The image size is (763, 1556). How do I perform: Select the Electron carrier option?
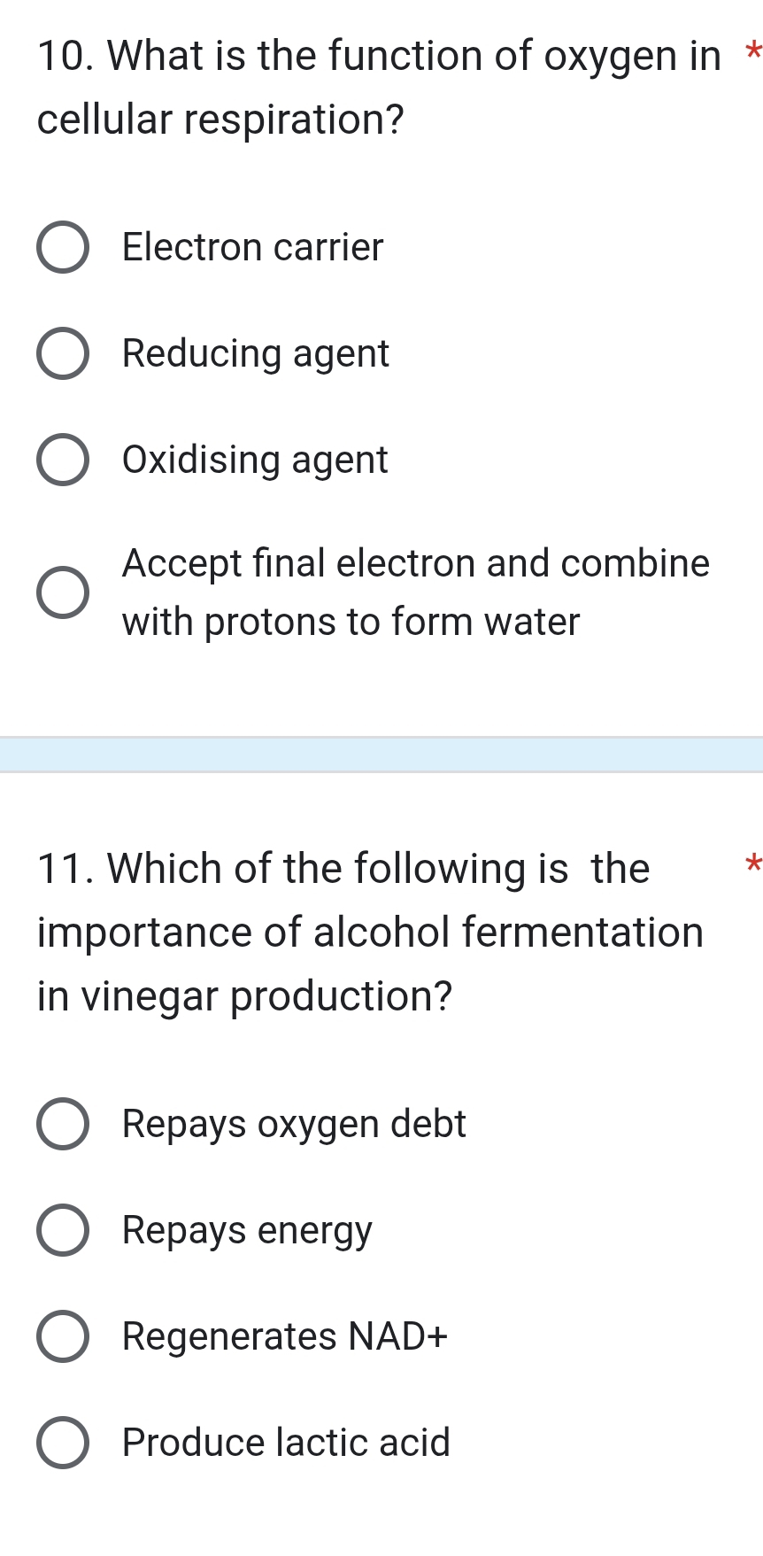(63, 248)
